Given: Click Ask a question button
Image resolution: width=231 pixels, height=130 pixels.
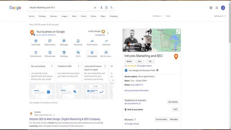Looking at the screenshot, I should tap(173, 102).
